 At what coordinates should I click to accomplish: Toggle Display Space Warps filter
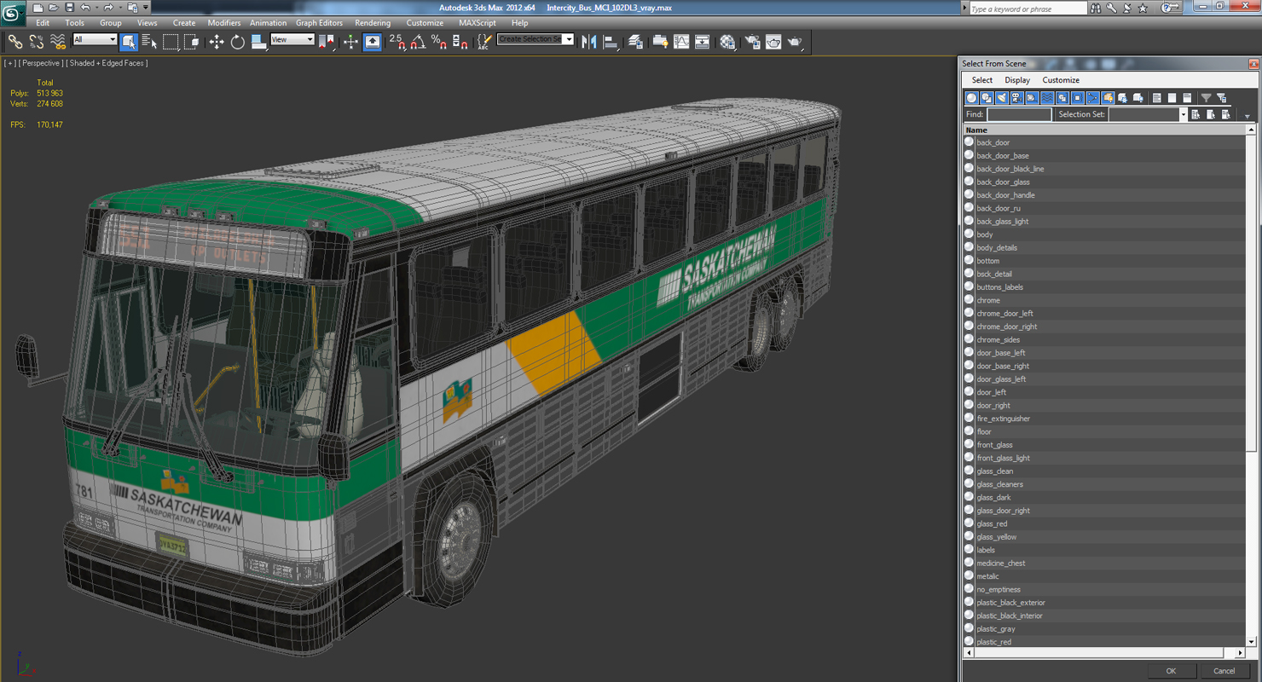click(x=1047, y=98)
